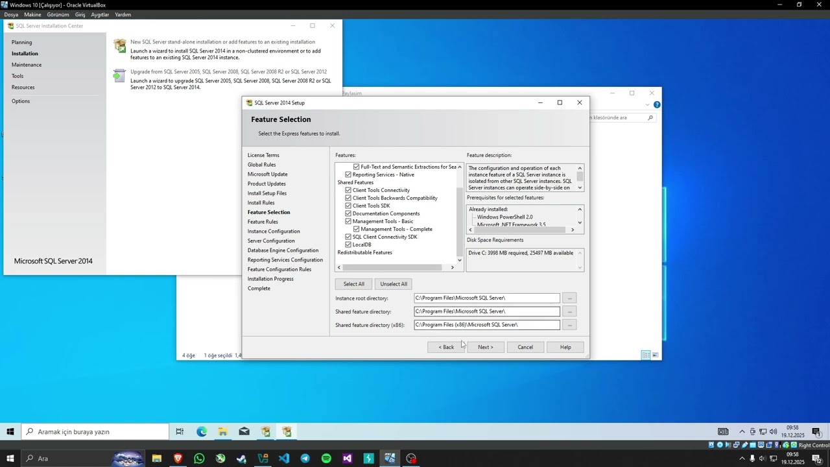Uncheck Documentation Components

348,213
